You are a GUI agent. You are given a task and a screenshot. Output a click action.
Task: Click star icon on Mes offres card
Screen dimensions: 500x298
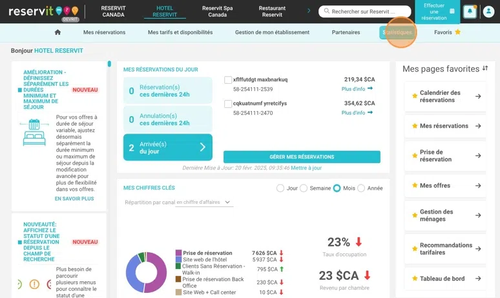(415, 185)
